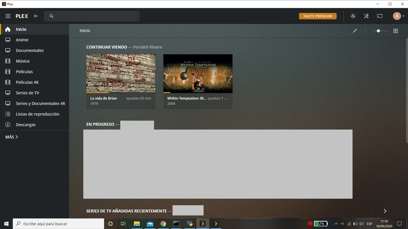Click Continuar Viendo heading
The width and height of the screenshot is (408, 229).
(x=107, y=47)
